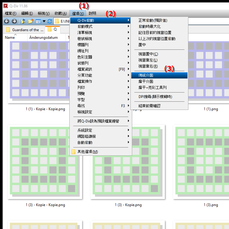Select 正常啟動(預設值) option

[x=159, y=20]
